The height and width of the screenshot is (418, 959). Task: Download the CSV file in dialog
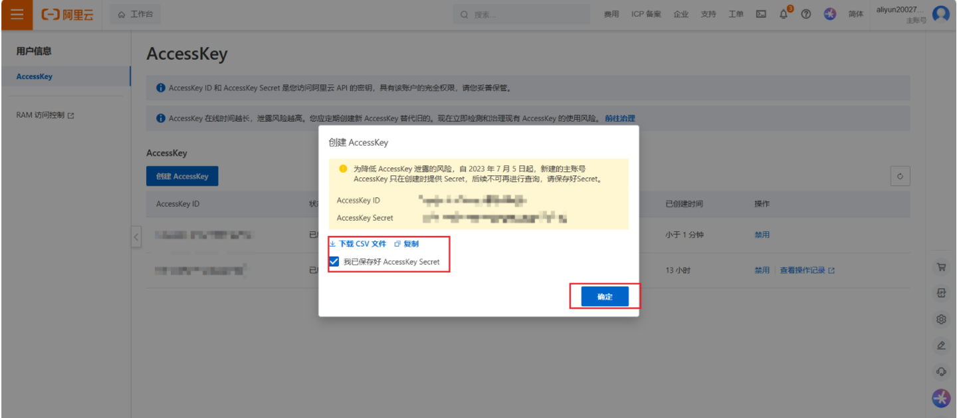(358, 244)
